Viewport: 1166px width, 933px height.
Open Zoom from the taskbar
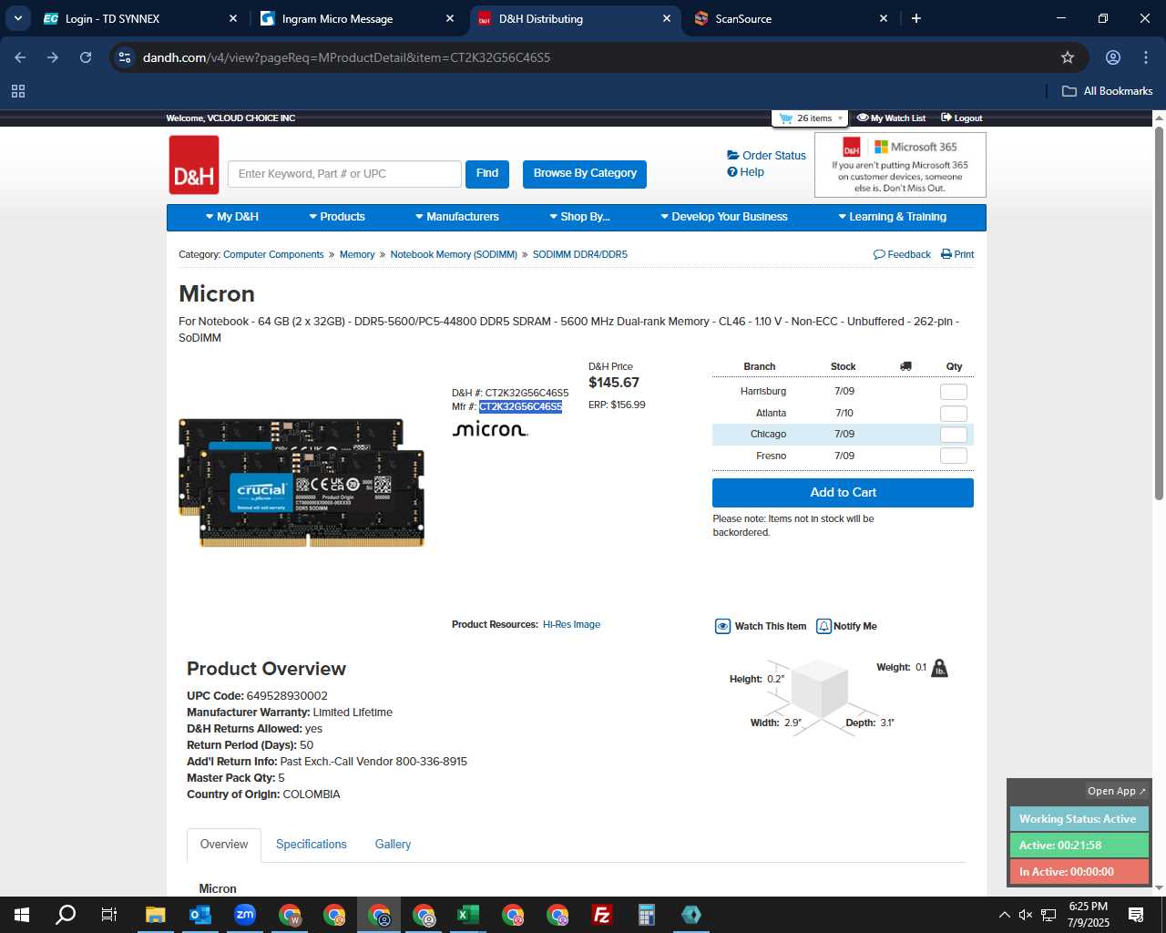(245, 915)
